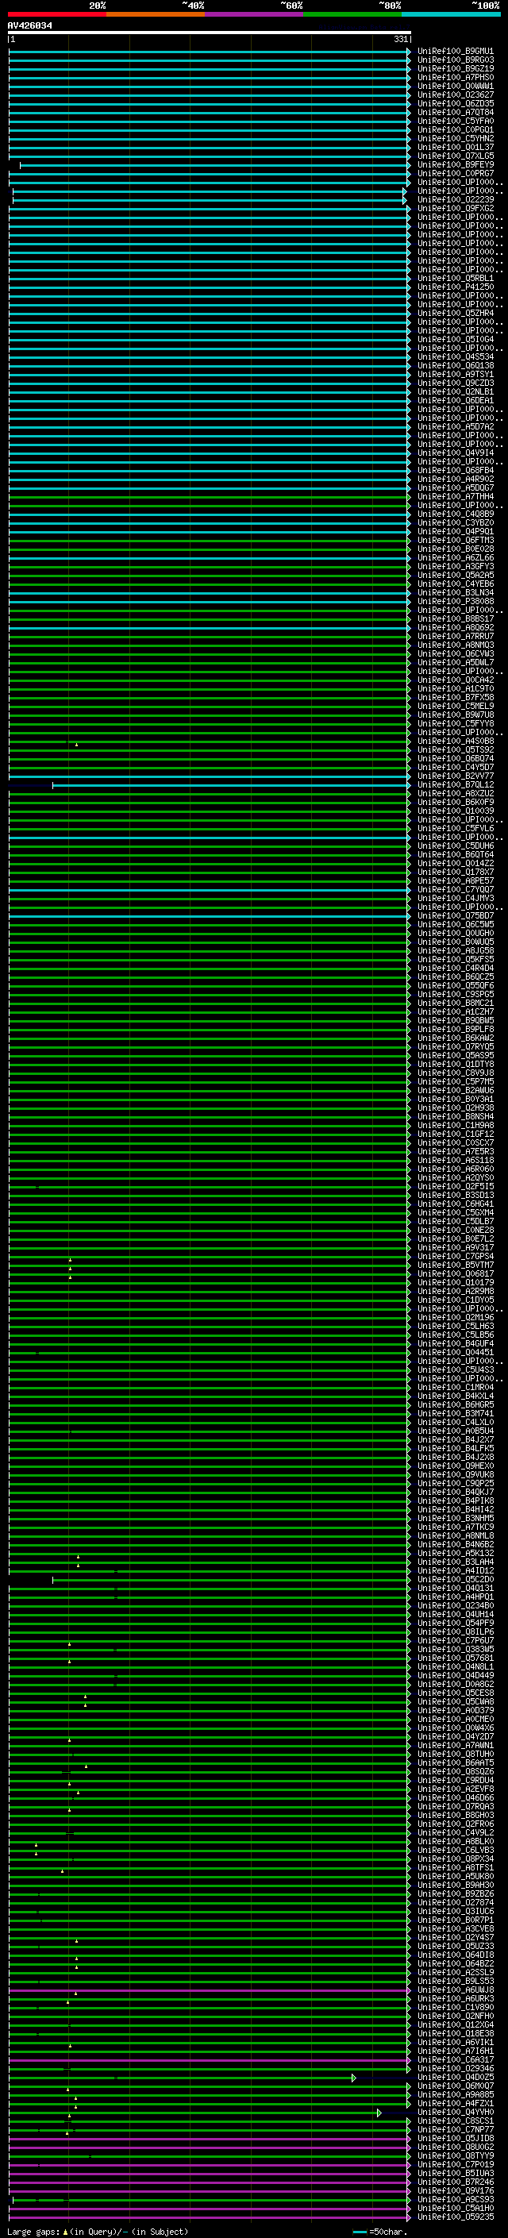The height and width of the screenshot is (2238, 508).
Task: Click the query label AV426034
Action: click(29, 25)
